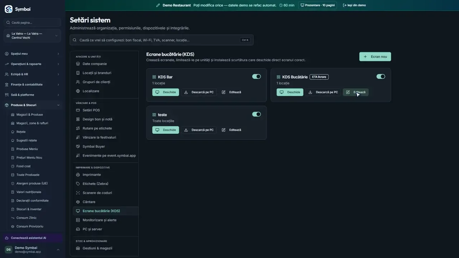Select Ecrane bucătărie (KDS) menu item
The image size is (459, 258).
tap(105, 211)
